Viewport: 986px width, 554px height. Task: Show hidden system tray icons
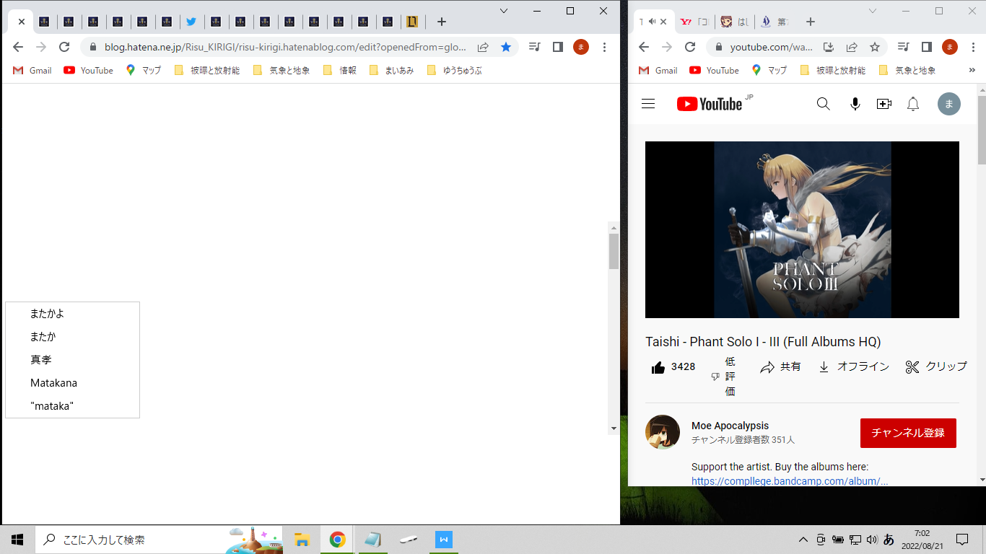click(803, 540)
